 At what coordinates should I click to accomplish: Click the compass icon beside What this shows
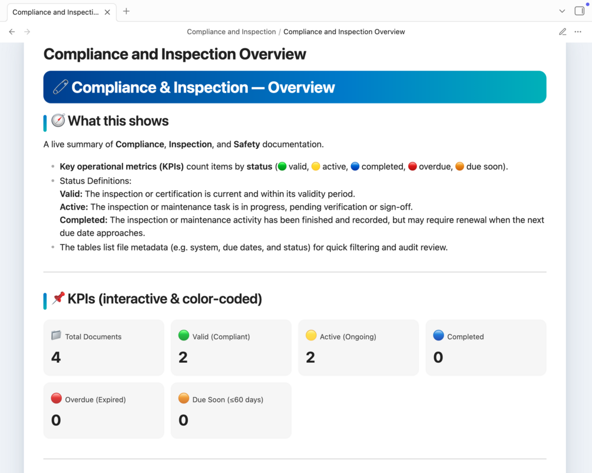pos(58,120)
